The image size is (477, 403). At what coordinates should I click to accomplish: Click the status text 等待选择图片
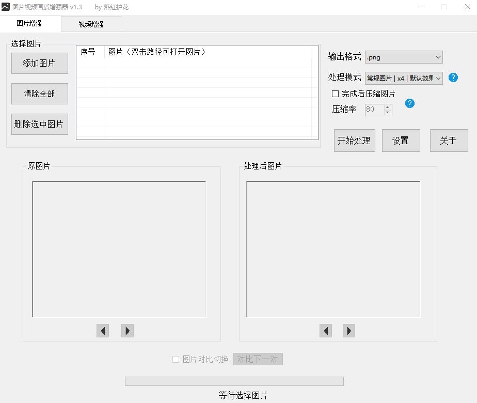pyautogui.click(x=243, y=395)
